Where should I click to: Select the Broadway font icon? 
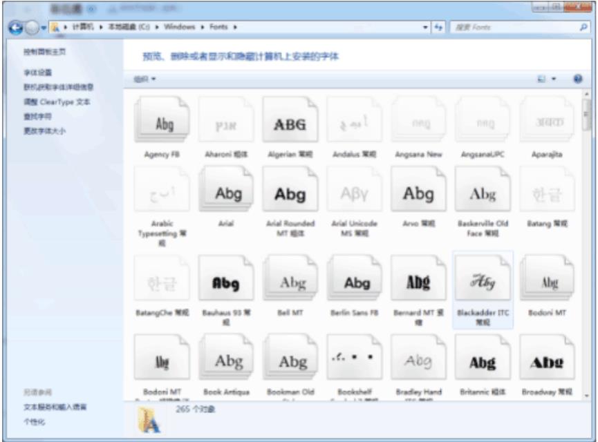point(548,358)
